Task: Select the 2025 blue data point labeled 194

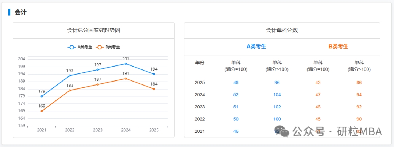Action: (x=154, y=74)
